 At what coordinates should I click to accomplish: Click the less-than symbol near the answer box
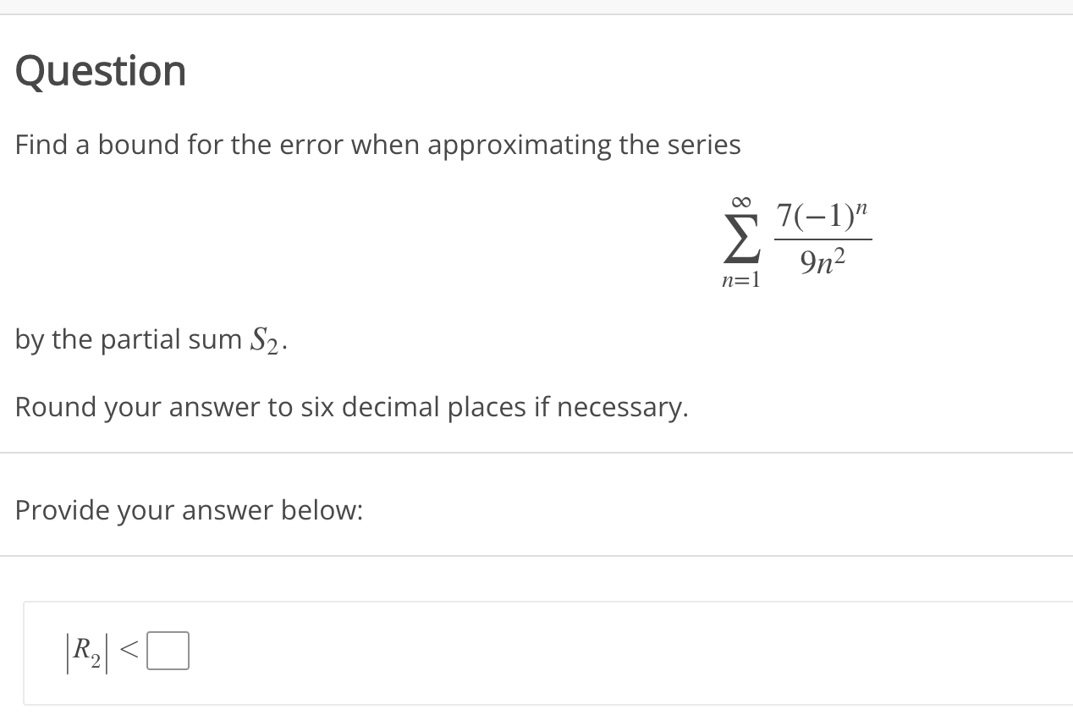pyautogui.click(x=129, y=651)
